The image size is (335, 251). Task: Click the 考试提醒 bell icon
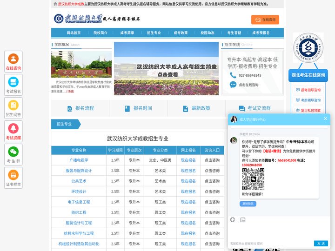coord(13,128)
